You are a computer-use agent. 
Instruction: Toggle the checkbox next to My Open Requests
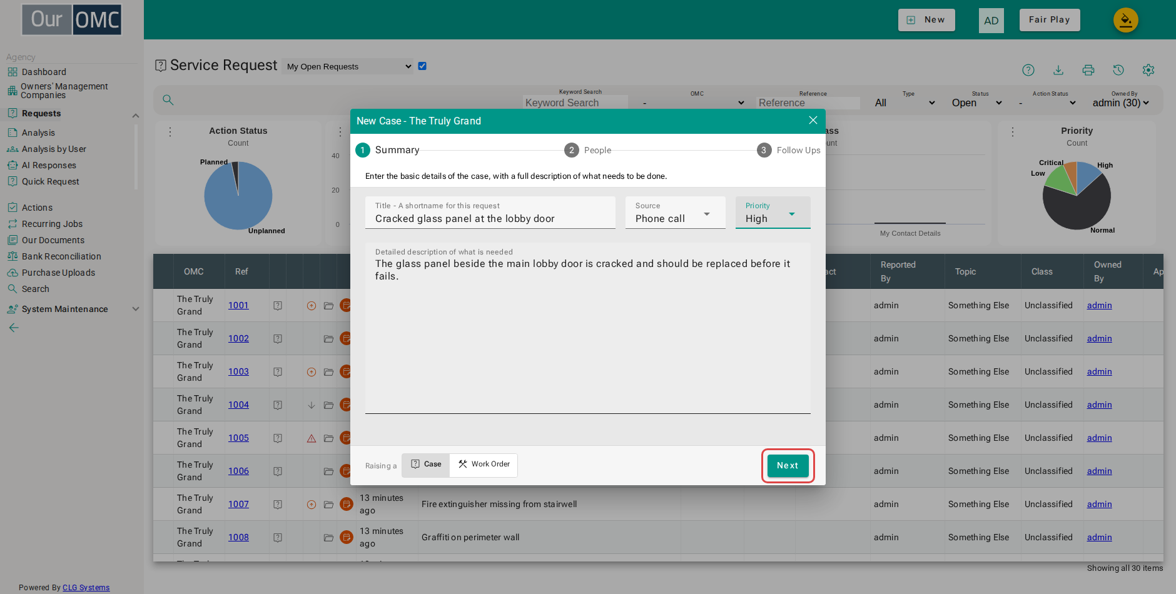point(422,66)
